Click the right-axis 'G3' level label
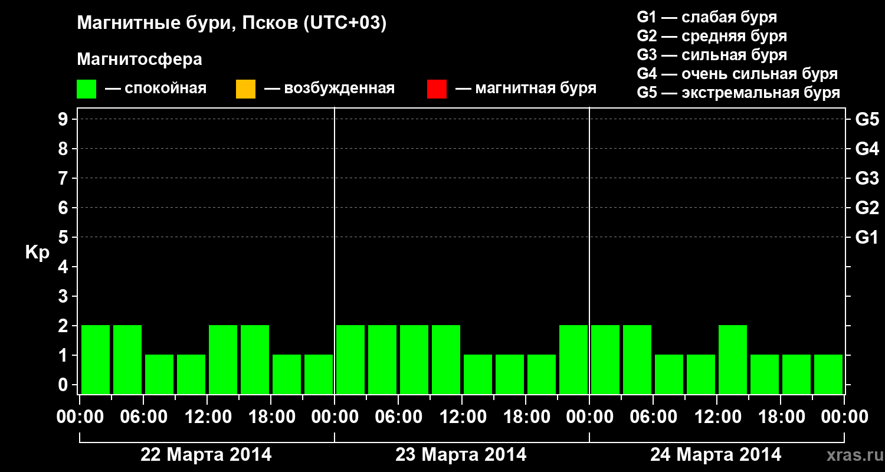The width and height of the screenshot is (885, 472). click(867, 178)
